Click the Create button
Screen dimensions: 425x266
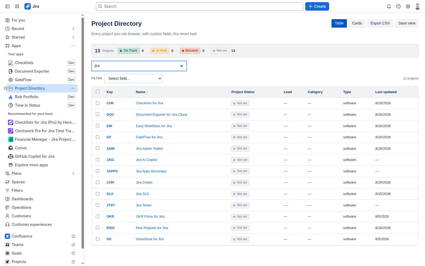(x=317, y=6)
